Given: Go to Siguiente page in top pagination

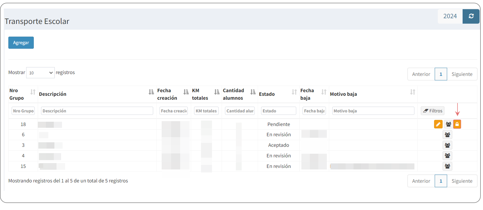Looking at the screenshot, I should tap(462, 74).
